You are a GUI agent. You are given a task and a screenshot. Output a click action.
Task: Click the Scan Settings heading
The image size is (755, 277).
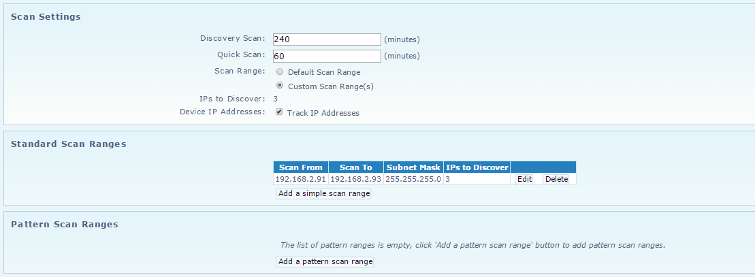click(x=46, y=17)
